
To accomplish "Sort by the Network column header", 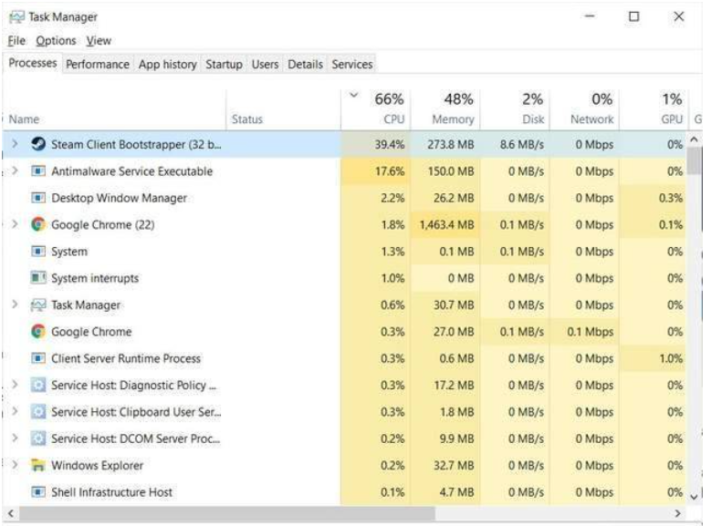I will coord(584,109).
